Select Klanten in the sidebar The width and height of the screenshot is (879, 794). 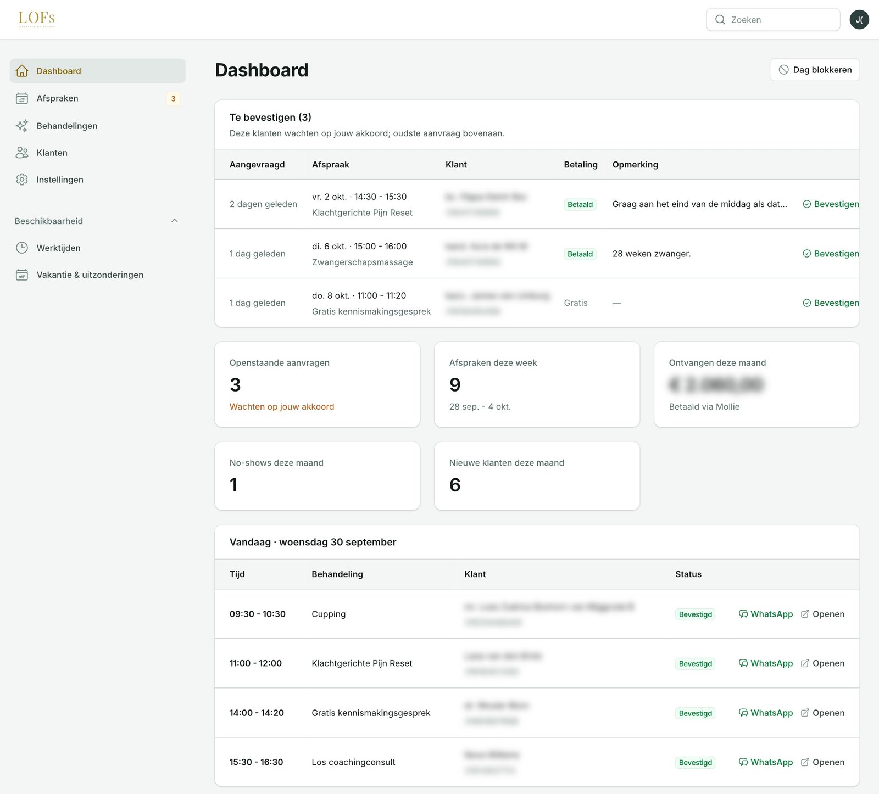98,153
